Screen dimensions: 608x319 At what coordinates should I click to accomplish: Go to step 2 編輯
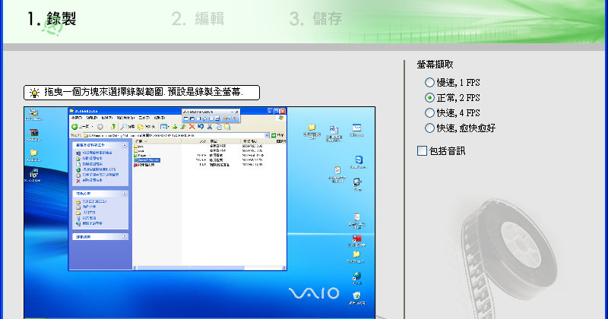(198, 19)
